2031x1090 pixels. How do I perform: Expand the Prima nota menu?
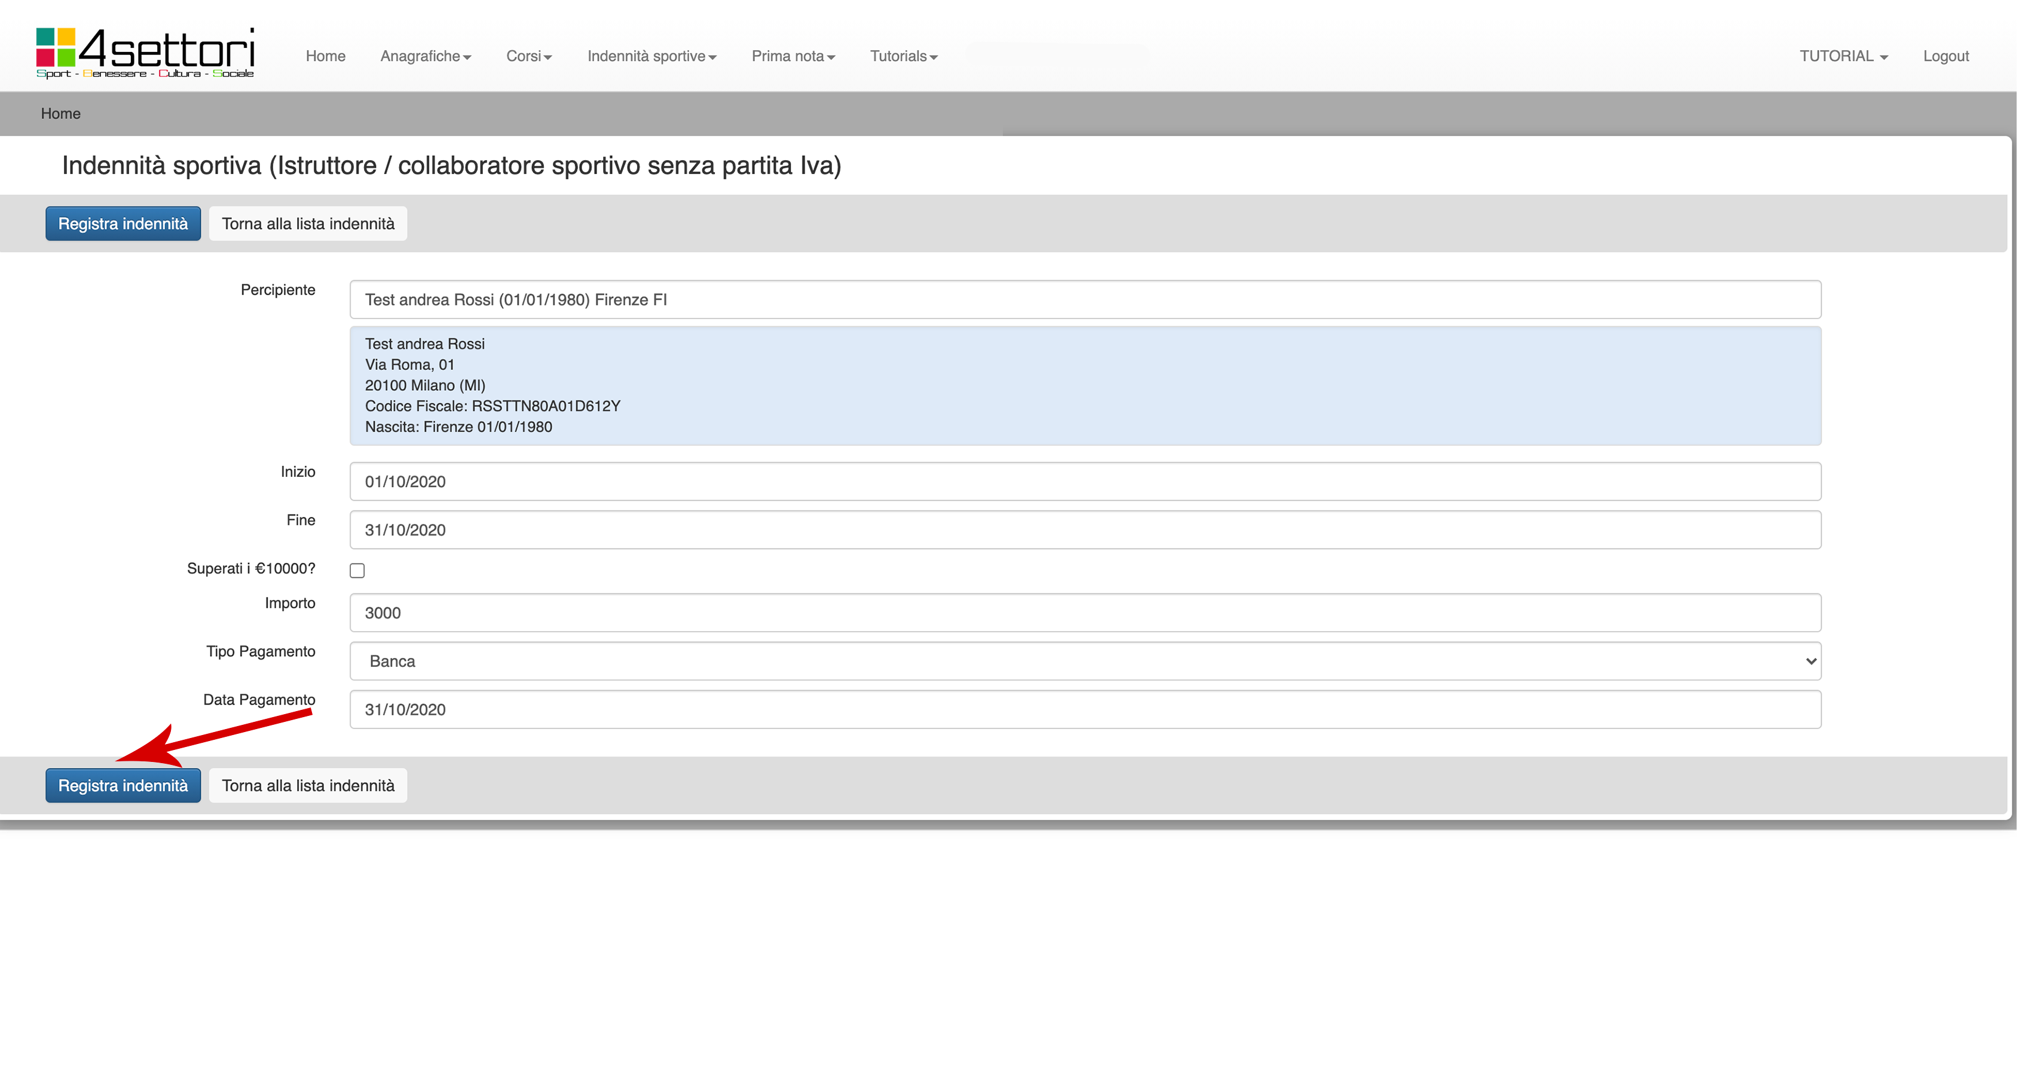(x=793, y=56)
